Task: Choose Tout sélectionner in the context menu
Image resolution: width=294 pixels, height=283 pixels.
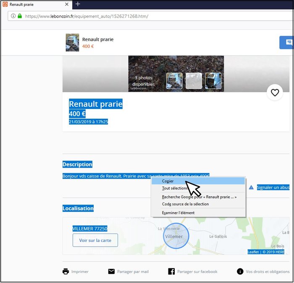Action: 198,188
